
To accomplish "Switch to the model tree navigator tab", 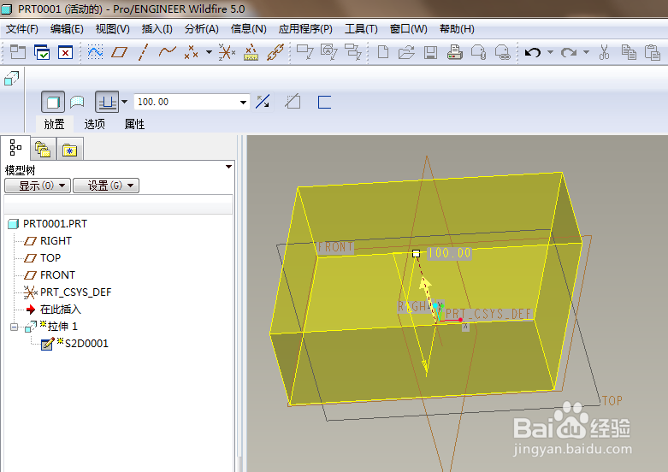I will click(15, 148).
